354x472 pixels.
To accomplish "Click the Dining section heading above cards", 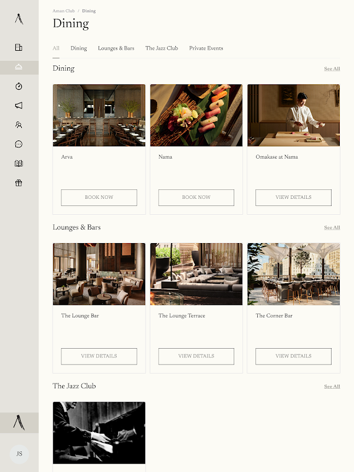I will [64, 68].
